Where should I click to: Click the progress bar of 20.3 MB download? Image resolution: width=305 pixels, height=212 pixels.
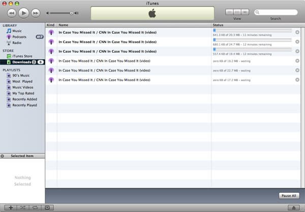pyautogui.click(x=253, y=30)
